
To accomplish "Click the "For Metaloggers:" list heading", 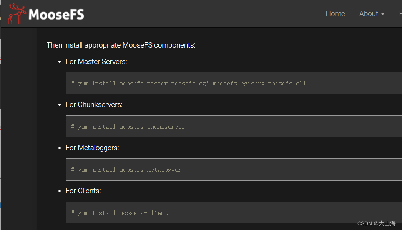I will (92, 148).
